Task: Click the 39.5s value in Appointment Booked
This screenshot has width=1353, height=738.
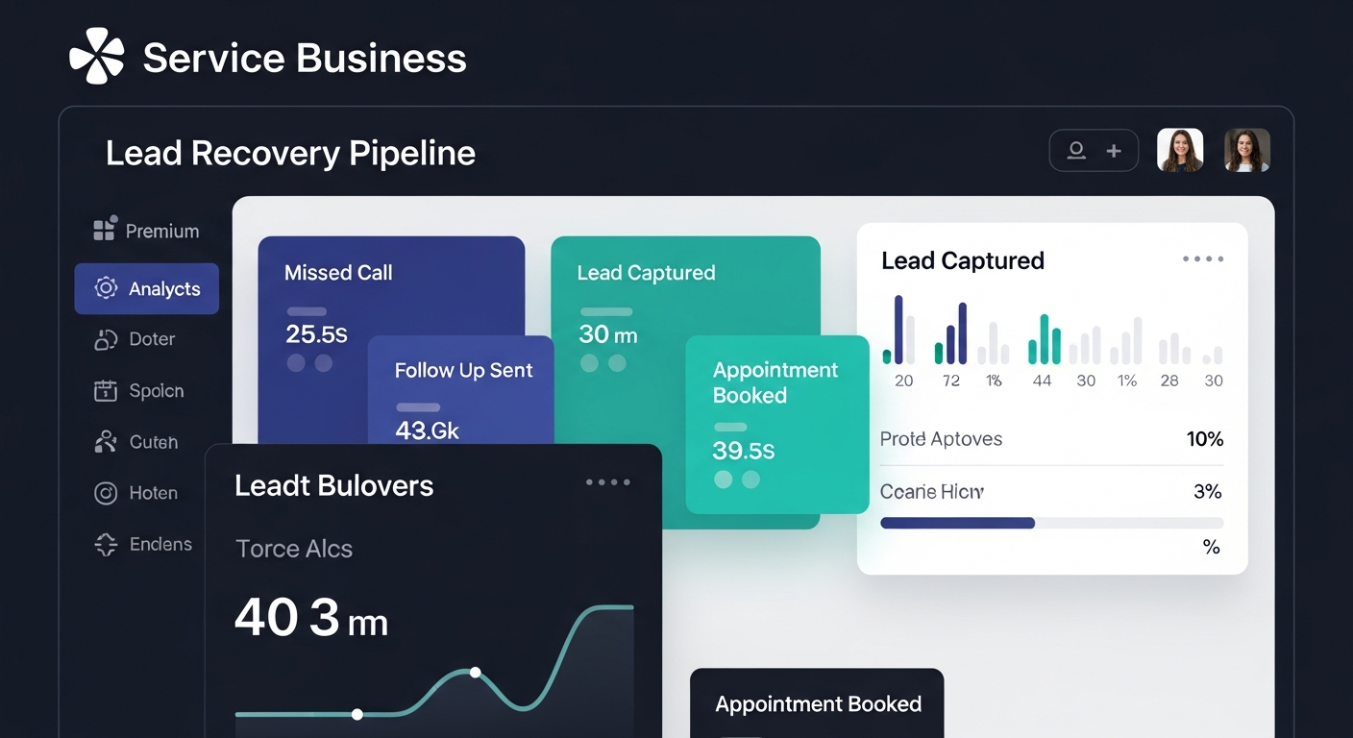Action: (x=743, y=450)
